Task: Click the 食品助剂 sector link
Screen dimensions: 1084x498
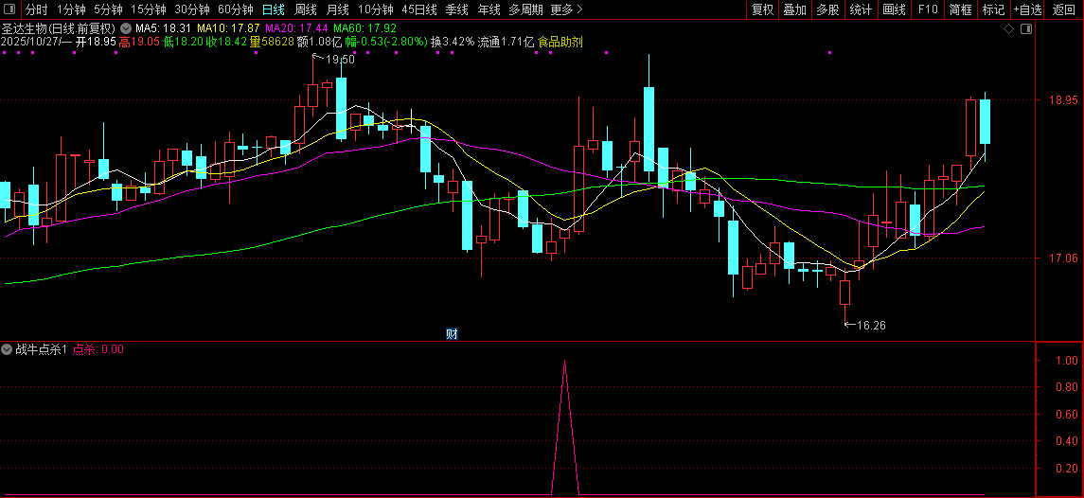Action: click(x=560, y=42)
